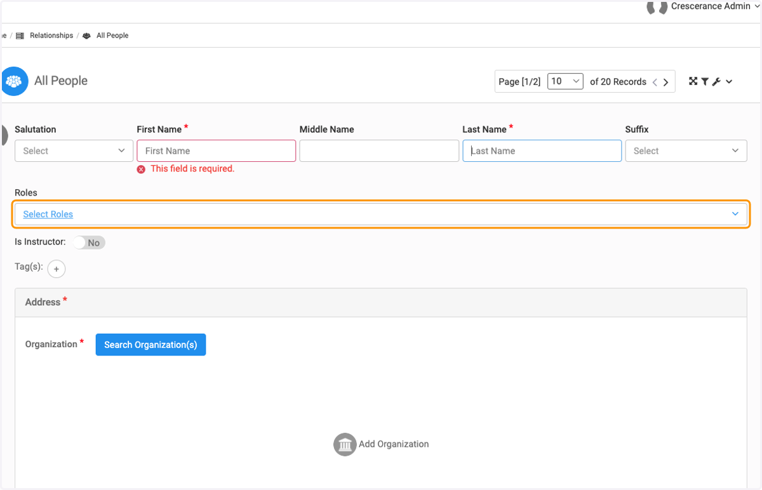
Task: Open the Salutation dropdown
Action: click(74, 151)
